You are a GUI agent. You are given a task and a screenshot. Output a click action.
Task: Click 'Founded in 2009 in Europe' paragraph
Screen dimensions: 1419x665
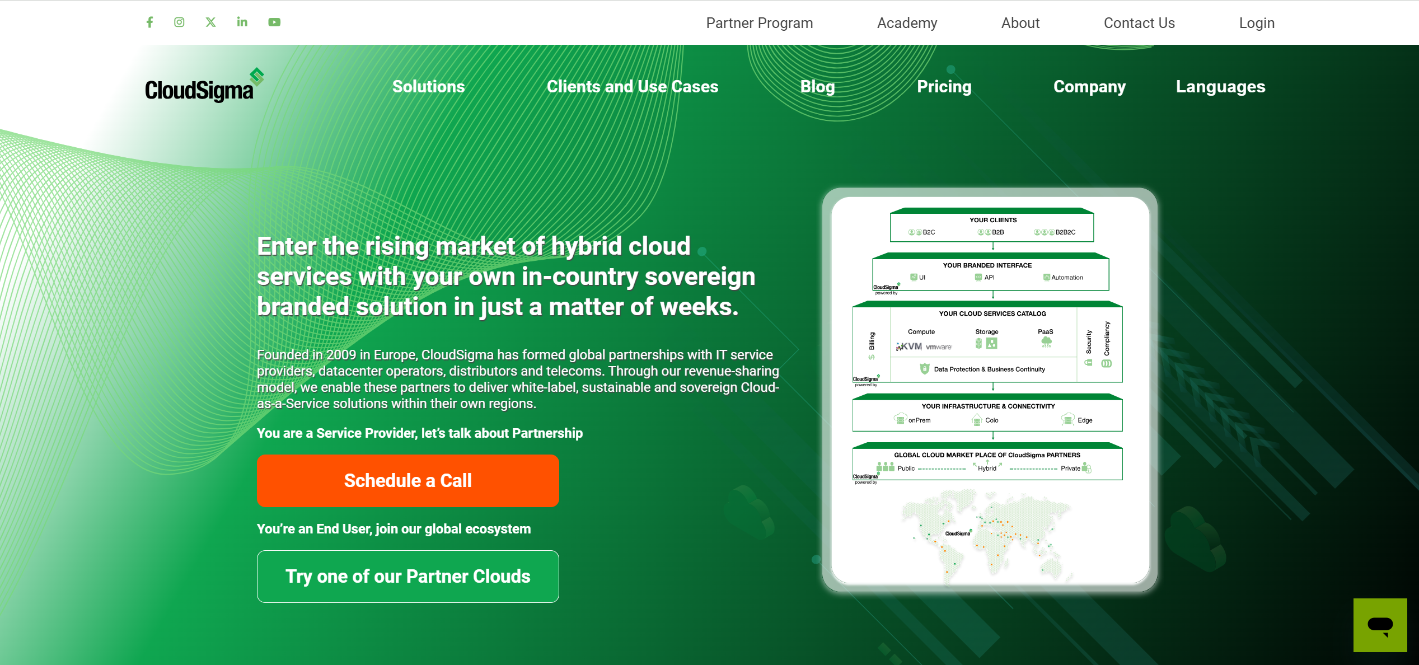pyautogui.click(x=518, y=379)
